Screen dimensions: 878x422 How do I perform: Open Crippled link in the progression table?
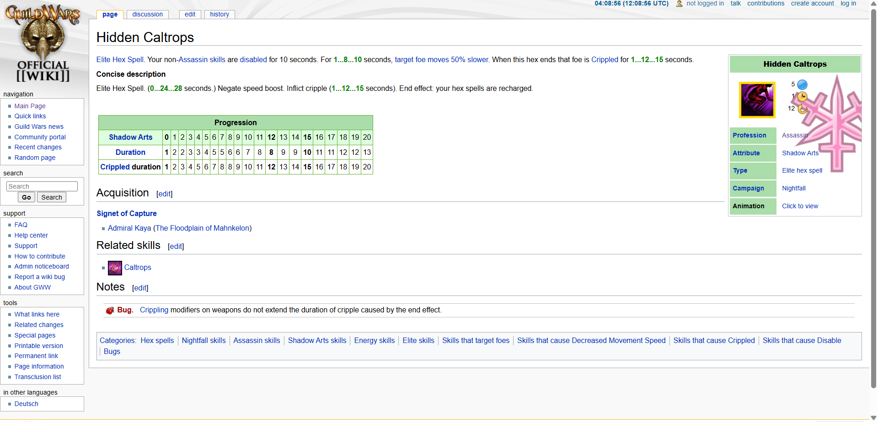click(x=115, y=167)
